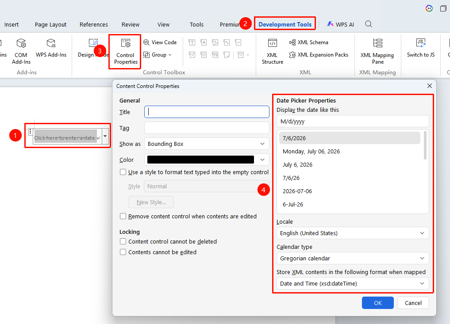Open WPS AI
The width and height of the screenshot is (450, 324).
point(340,24)
